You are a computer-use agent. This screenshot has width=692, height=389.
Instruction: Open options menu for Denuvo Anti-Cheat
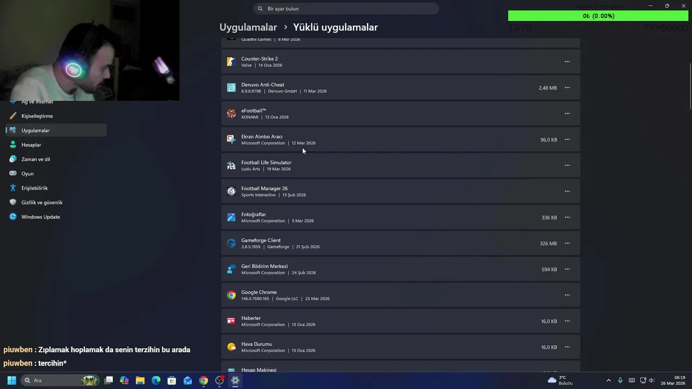click(x=567, y=88)
